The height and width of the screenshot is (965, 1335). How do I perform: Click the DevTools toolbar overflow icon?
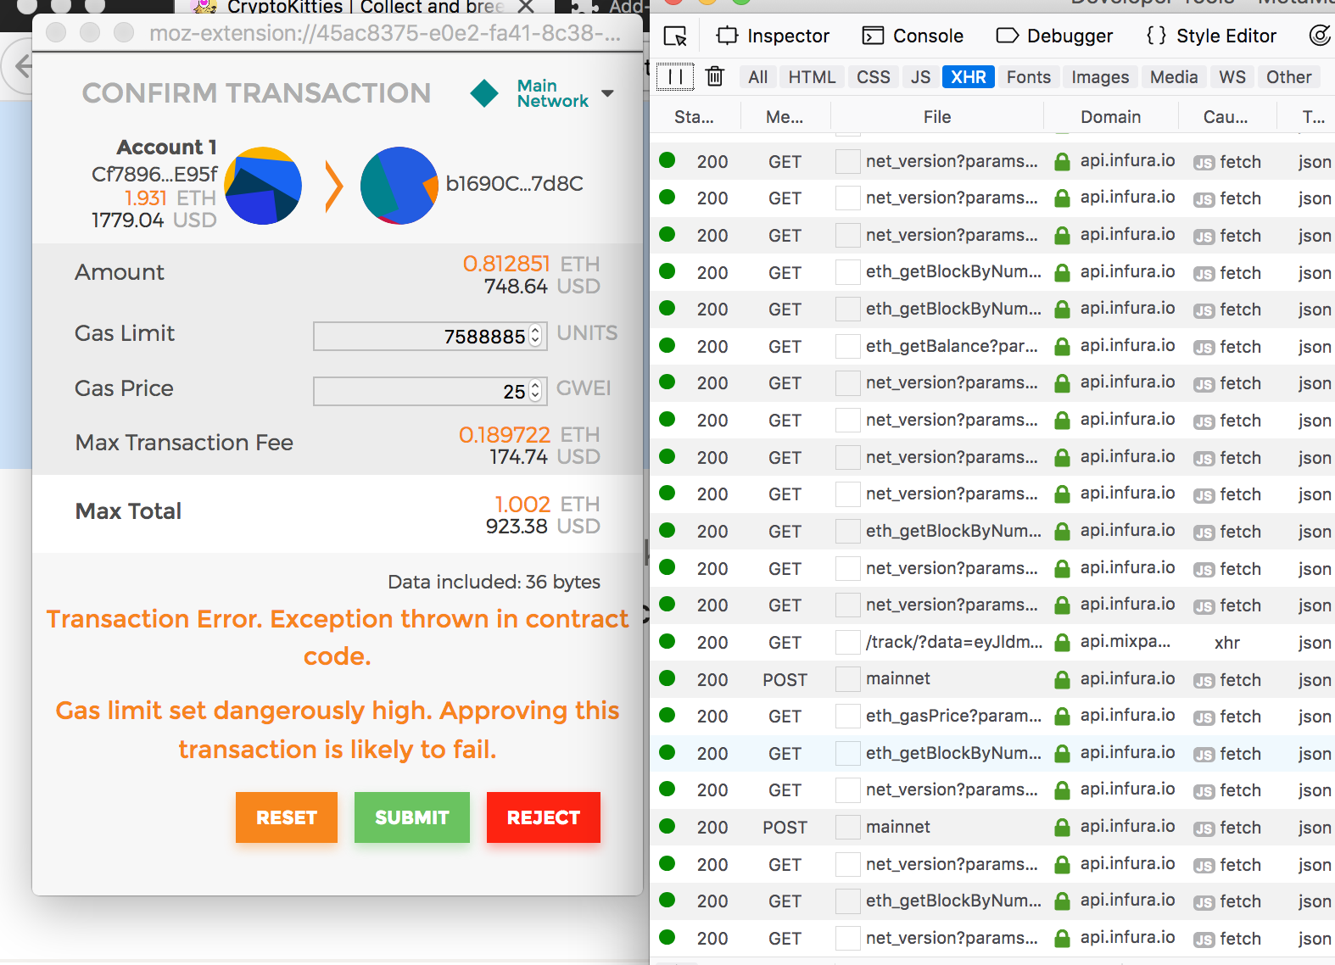[1321, 36]
